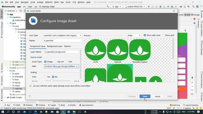The image size is (203, 114).
Task: Click the red error indicator icon
Action: [x=194, y=19]
